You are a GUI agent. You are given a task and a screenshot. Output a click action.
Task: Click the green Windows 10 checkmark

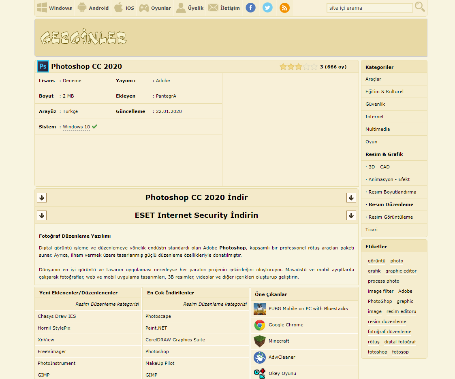94,126
